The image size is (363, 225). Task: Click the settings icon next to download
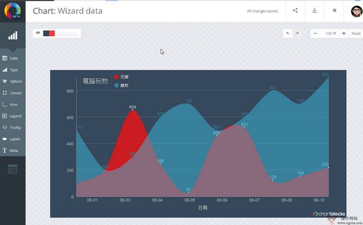point(335,10)
